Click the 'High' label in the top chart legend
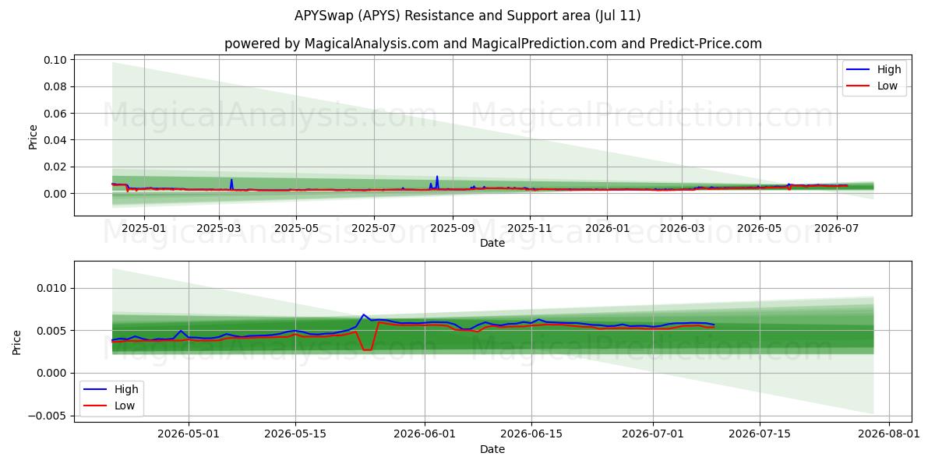Screen dimensions: 935x467 pos(889,69)
